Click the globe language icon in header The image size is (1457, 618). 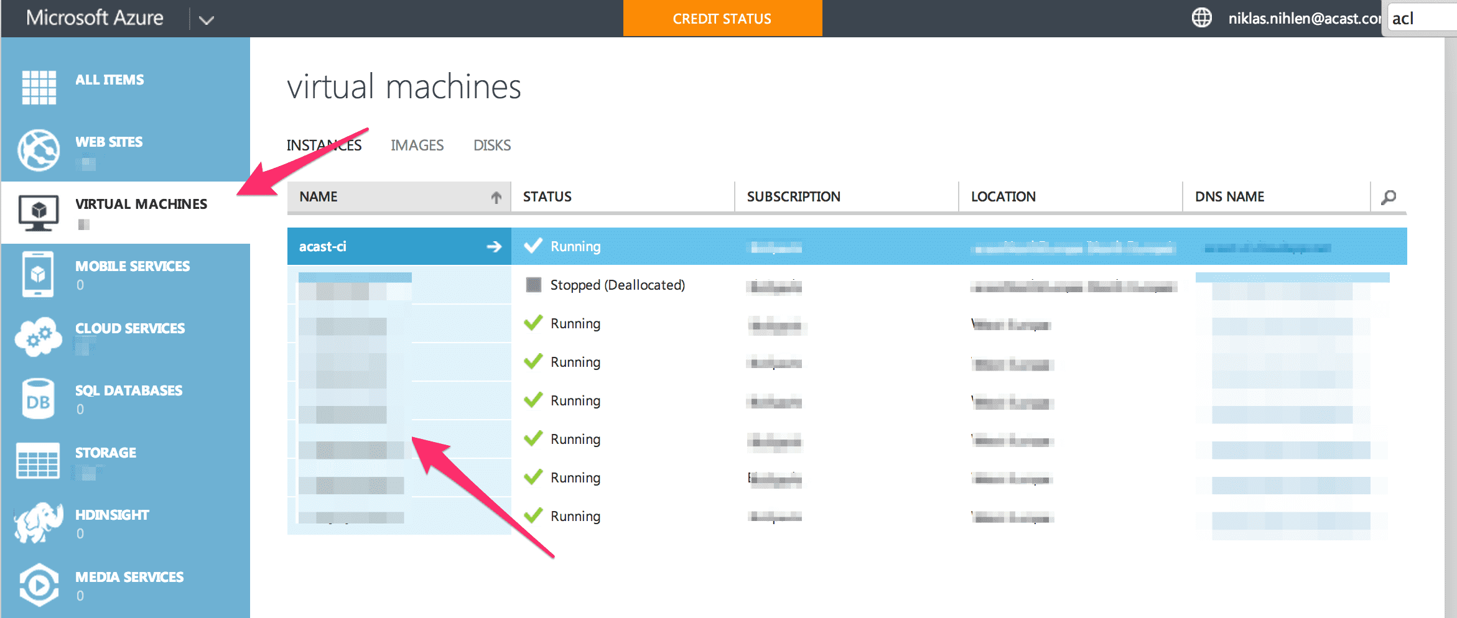click(1201, 18)
